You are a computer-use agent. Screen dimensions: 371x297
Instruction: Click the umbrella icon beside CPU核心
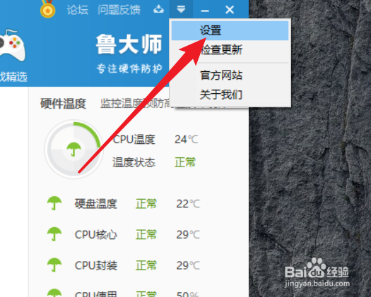(x=54, y=234)
